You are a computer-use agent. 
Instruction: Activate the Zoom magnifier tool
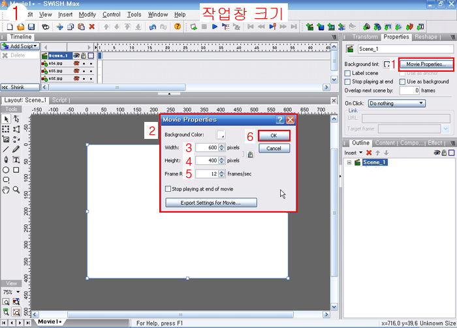click(16, 190)
